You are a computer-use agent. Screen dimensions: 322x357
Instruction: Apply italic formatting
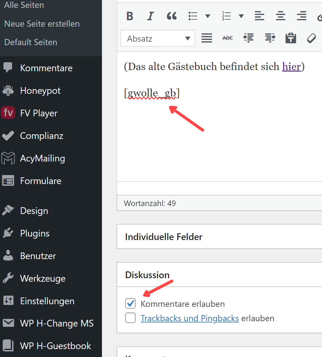[x=150, y=16]
